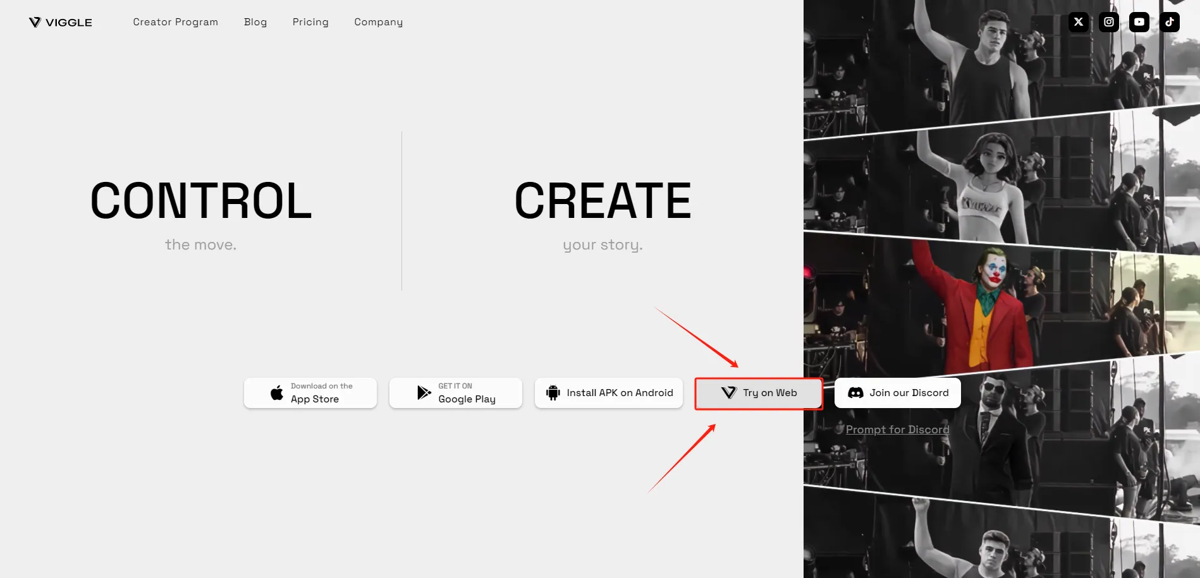This screenshot has width=1200, height=578.
Task: Open the Creator Program page
Action: 175,22
